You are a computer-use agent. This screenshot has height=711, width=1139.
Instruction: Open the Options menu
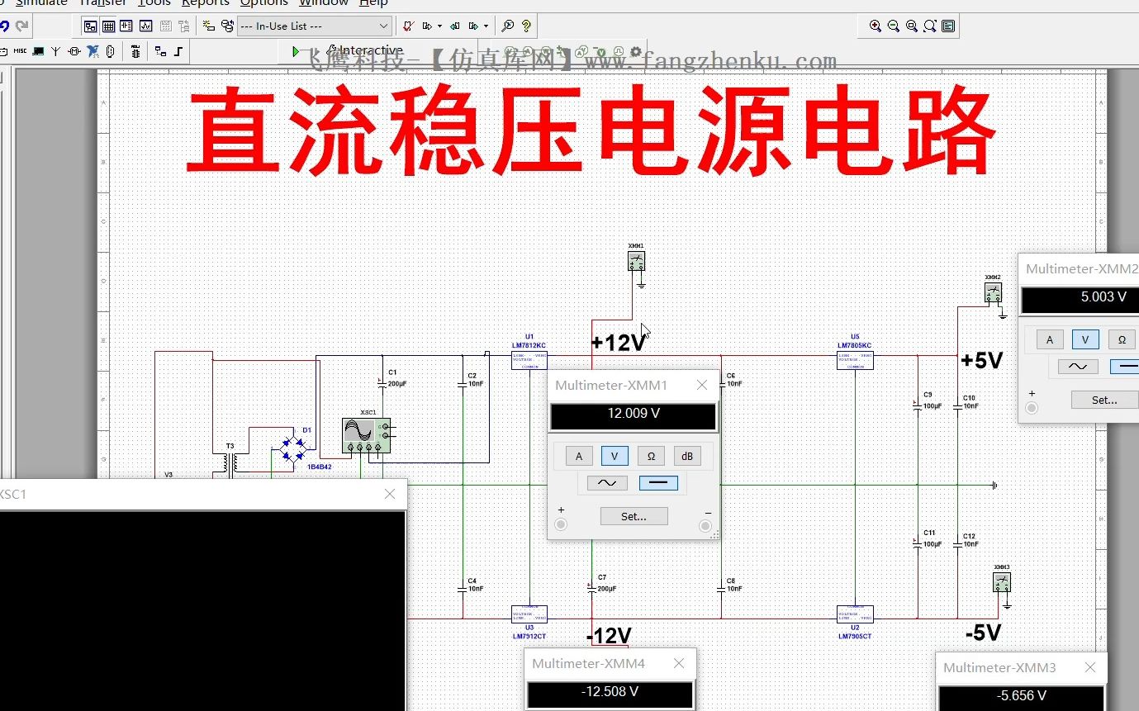[263, 3]
